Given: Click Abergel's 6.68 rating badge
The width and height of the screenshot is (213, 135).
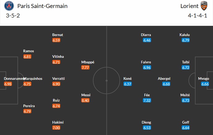Looking at the screenshot, I should coord(167,84).
